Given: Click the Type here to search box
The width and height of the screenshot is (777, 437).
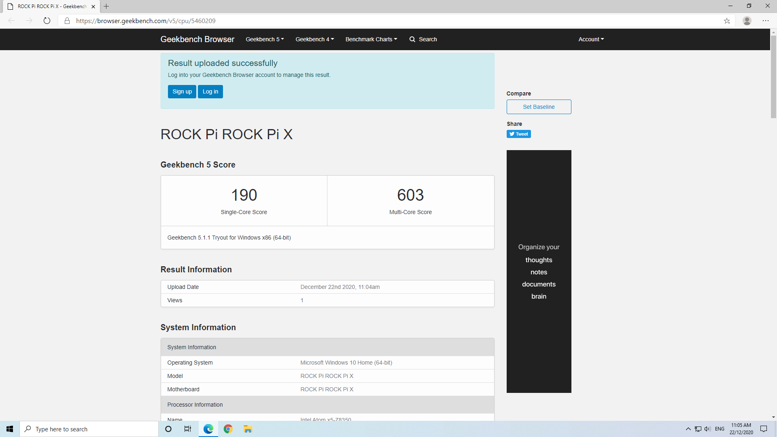Looking at the screenshot, I should coord(89,429).
